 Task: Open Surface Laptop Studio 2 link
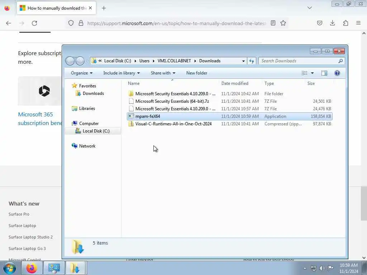31,237
